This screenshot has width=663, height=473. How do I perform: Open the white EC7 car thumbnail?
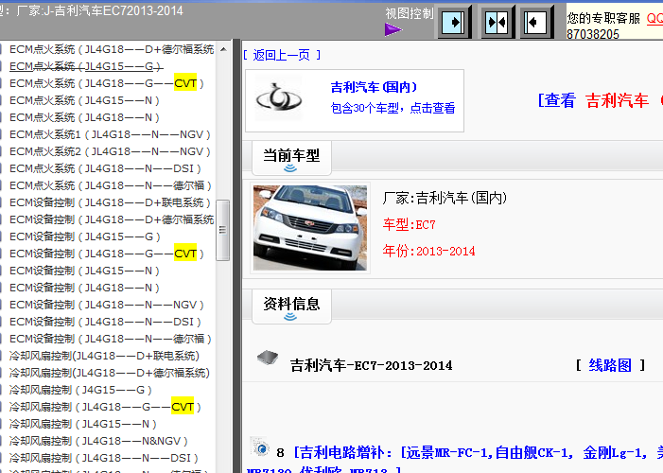click(310, 228)
